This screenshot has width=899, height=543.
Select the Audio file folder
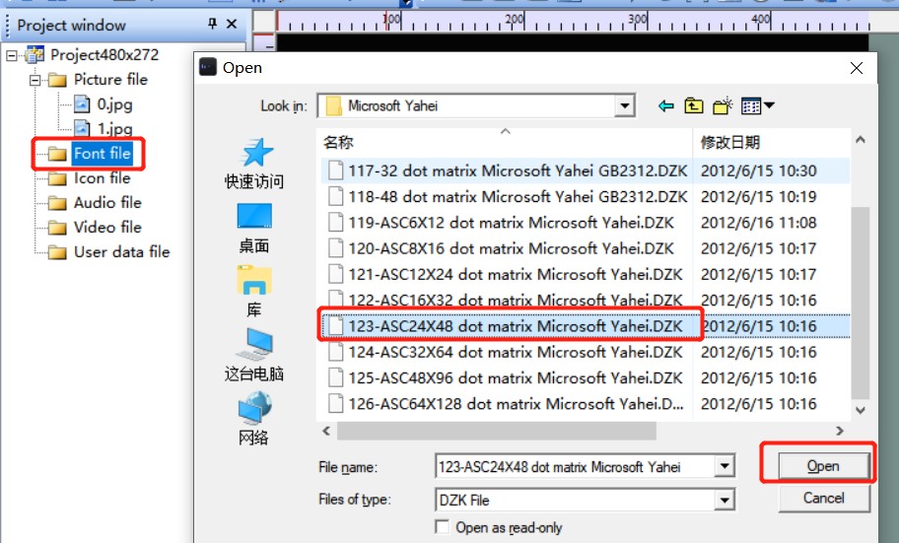(107, 202)
